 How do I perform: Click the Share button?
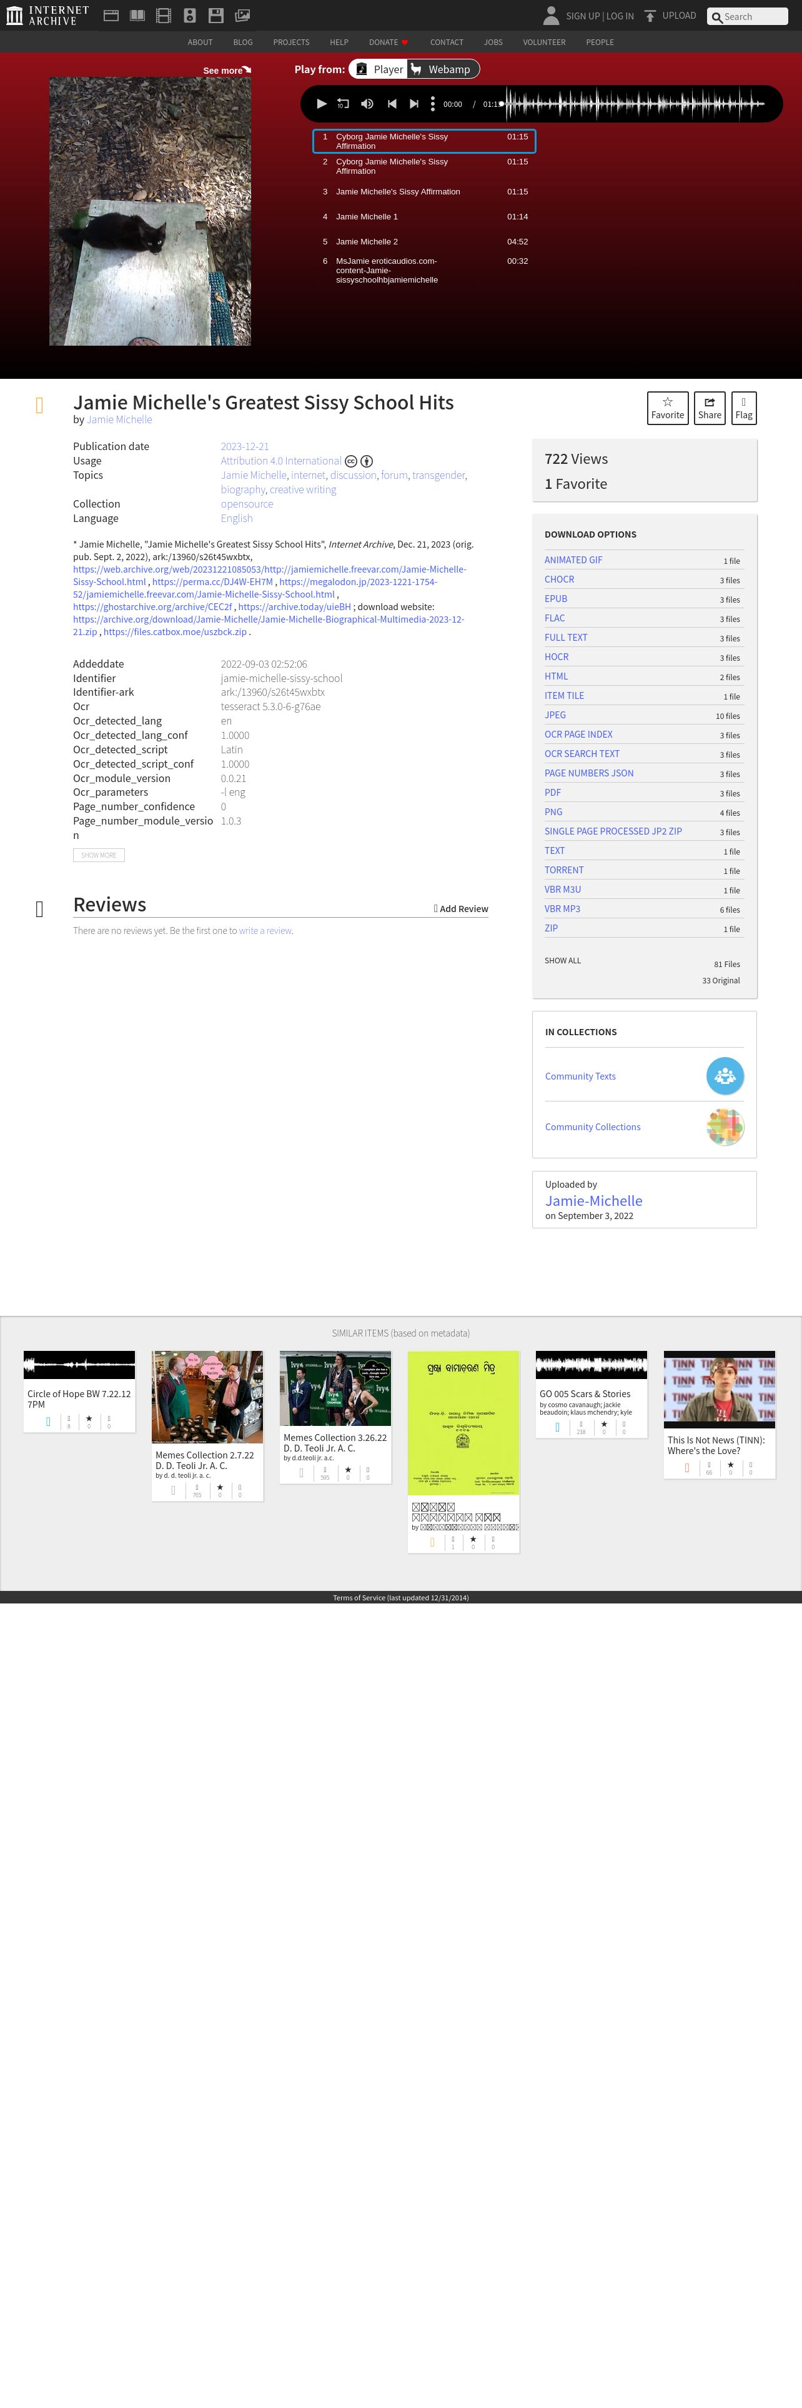710,408
